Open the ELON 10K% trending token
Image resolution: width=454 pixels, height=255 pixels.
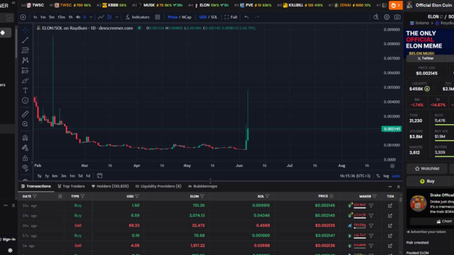pos(212,5)
